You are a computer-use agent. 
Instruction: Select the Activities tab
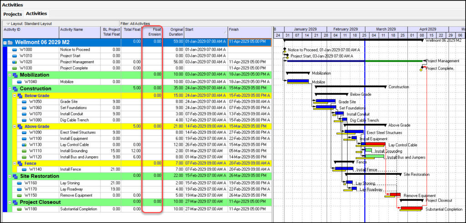coord(36,14)
